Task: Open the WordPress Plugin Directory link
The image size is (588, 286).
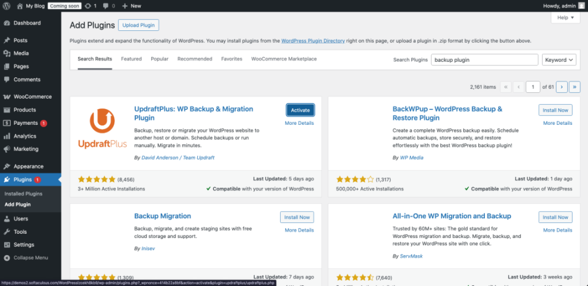Action: [313, 41]
